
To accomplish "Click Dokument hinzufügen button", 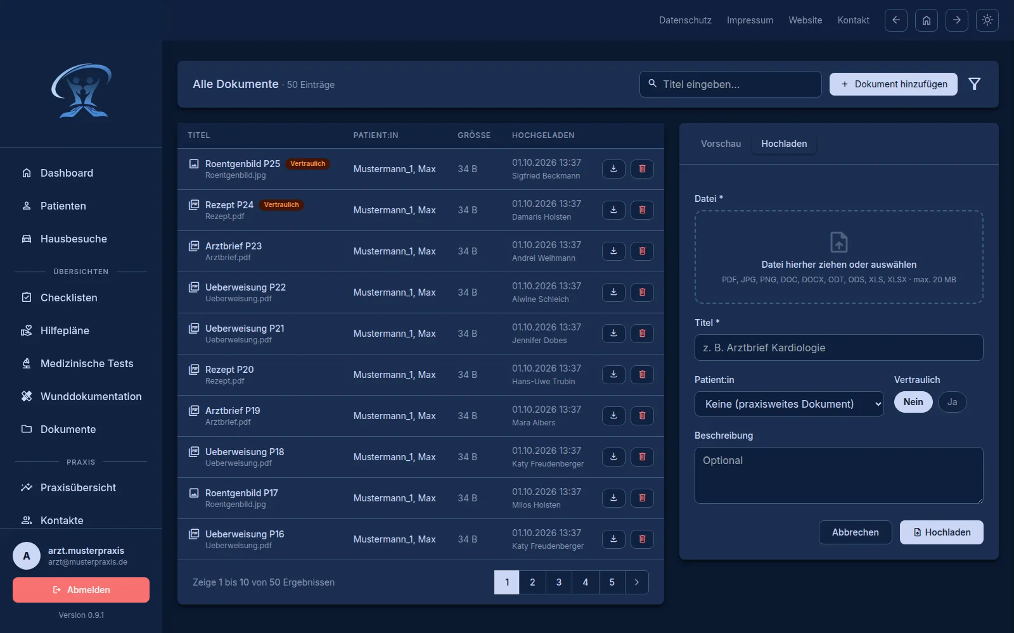I will [x=894, y=84].
